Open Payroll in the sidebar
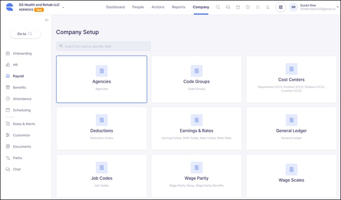 18,76
